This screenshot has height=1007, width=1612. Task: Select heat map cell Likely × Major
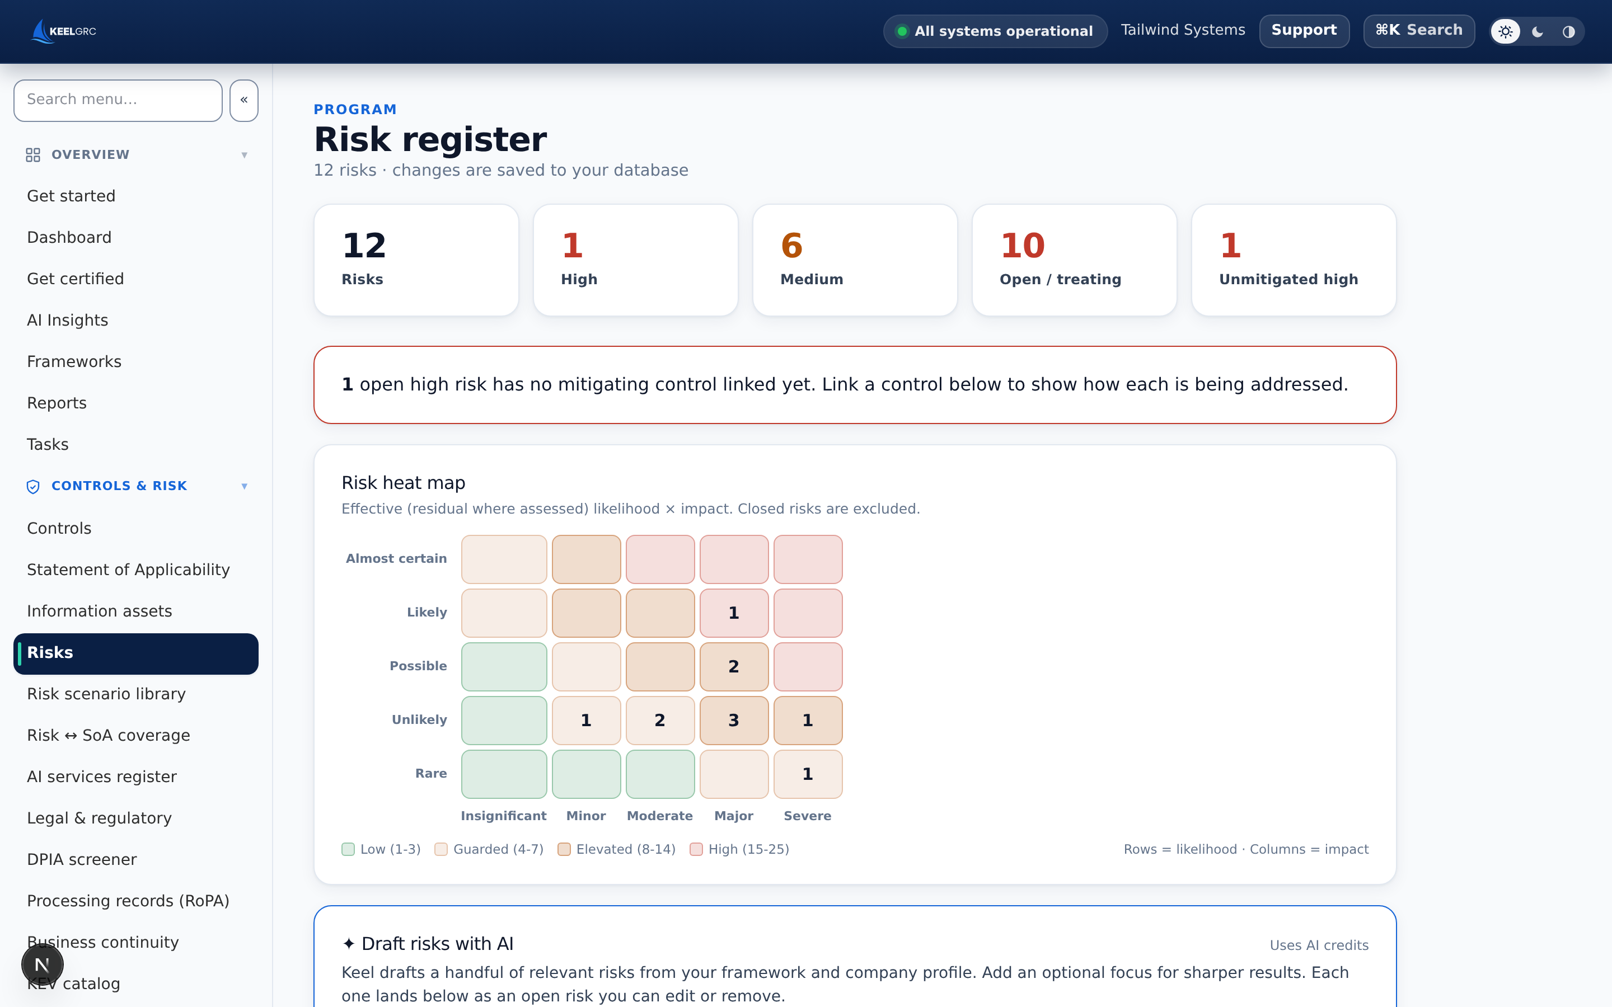click(733, 613)
